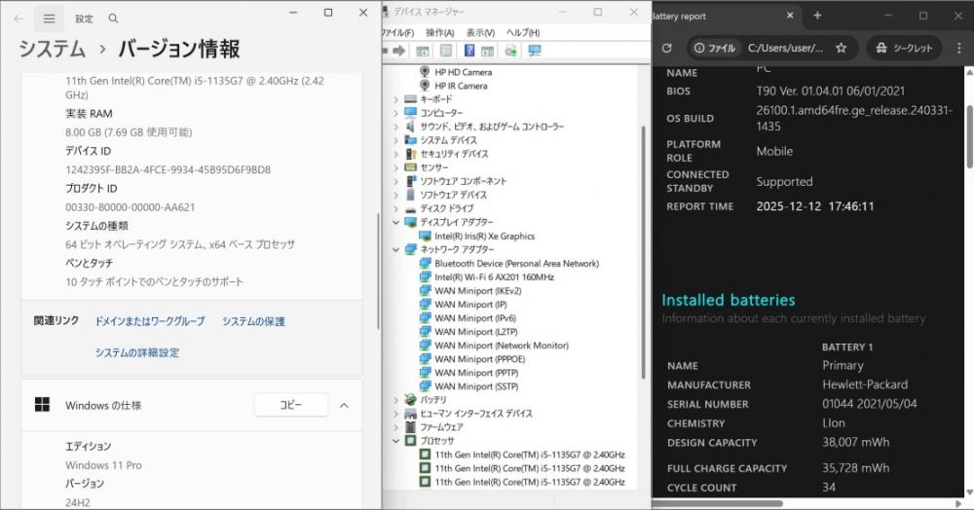Click the Installed batteries heading
Image resolution: width=974 pixels, height=510 pixels.
click(x=728, y=301)
